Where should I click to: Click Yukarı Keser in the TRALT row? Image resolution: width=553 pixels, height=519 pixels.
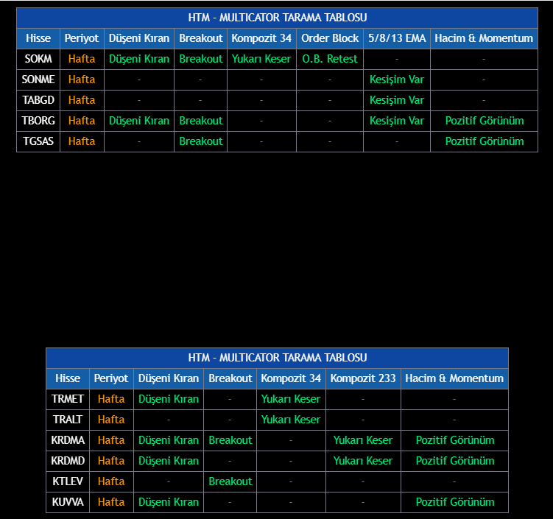[291, 420]
